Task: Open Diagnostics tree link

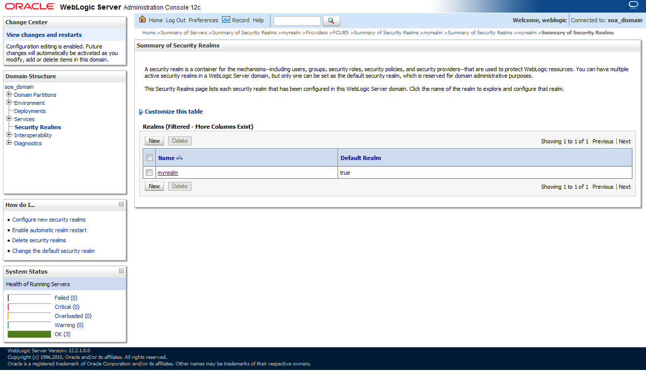Action: (x=28, y=143)
